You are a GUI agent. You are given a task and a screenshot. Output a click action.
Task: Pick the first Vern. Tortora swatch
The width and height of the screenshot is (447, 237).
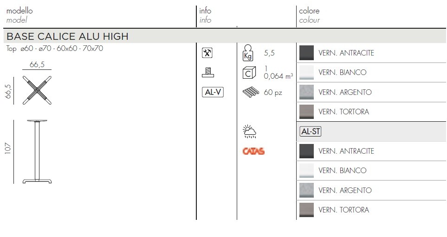[306, 112]
